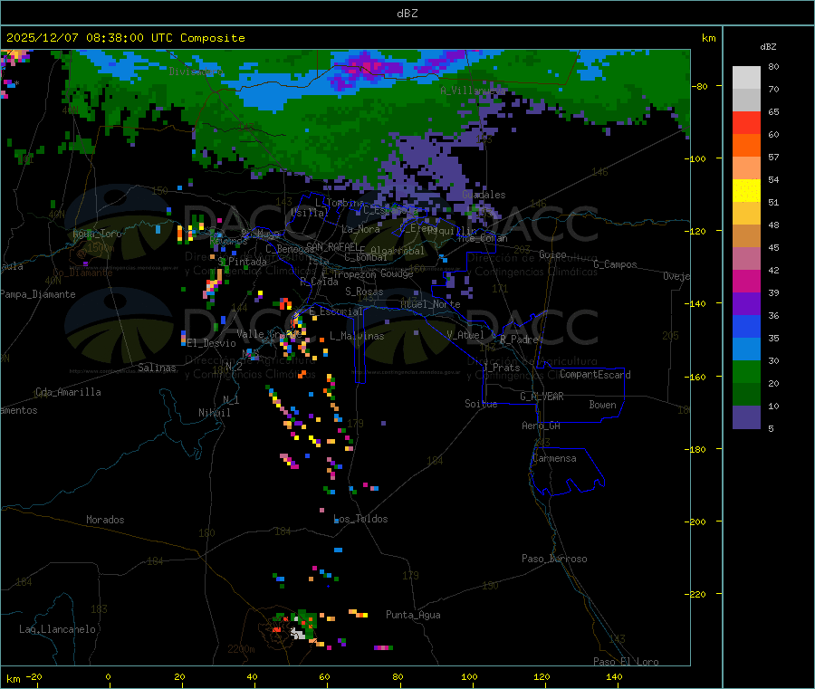Click the Paso_Barroso map label
The image size is (815, 689).
point(554,560)
